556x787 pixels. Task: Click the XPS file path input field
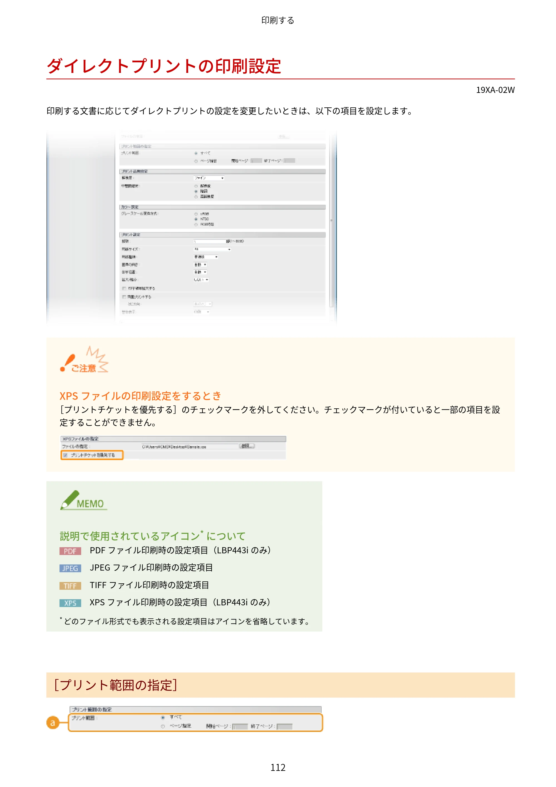pyautogui.click(x=189, y=446)
